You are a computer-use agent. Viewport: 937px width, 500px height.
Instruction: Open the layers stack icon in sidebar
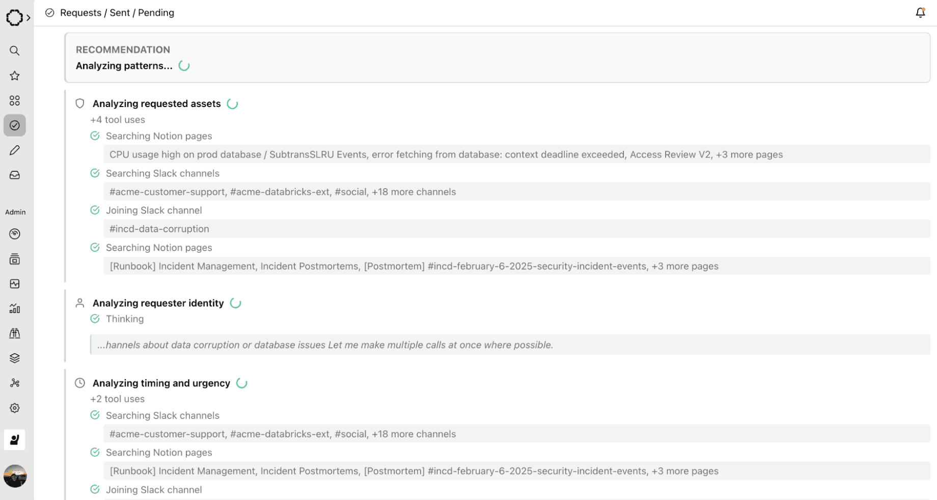tap(15, 358)
